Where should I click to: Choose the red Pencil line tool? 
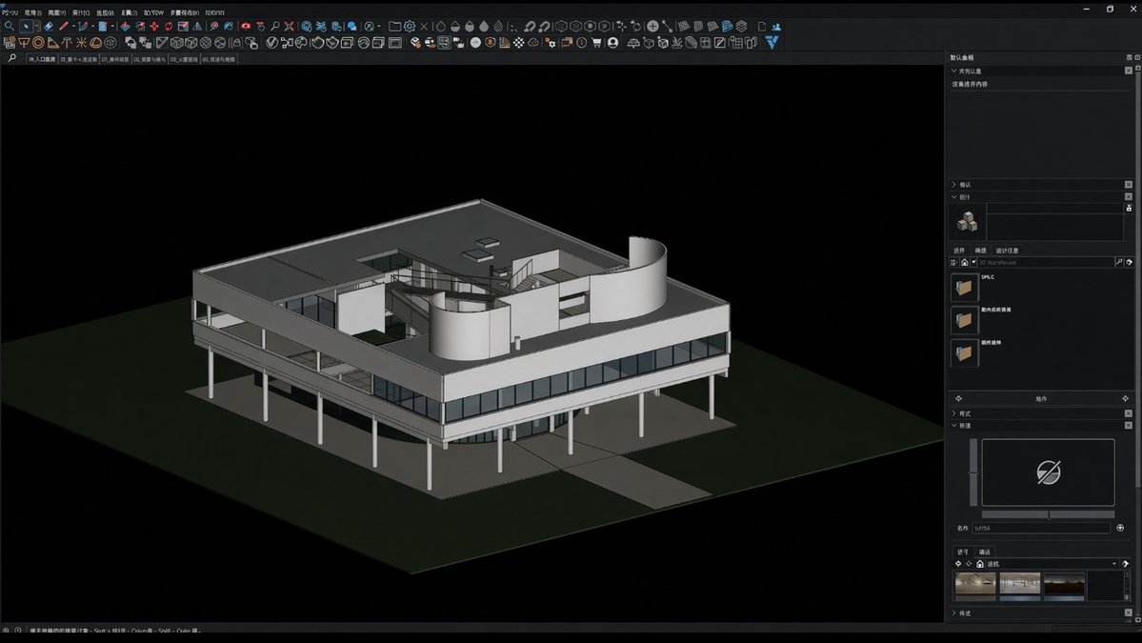click(x=64, y=27)
